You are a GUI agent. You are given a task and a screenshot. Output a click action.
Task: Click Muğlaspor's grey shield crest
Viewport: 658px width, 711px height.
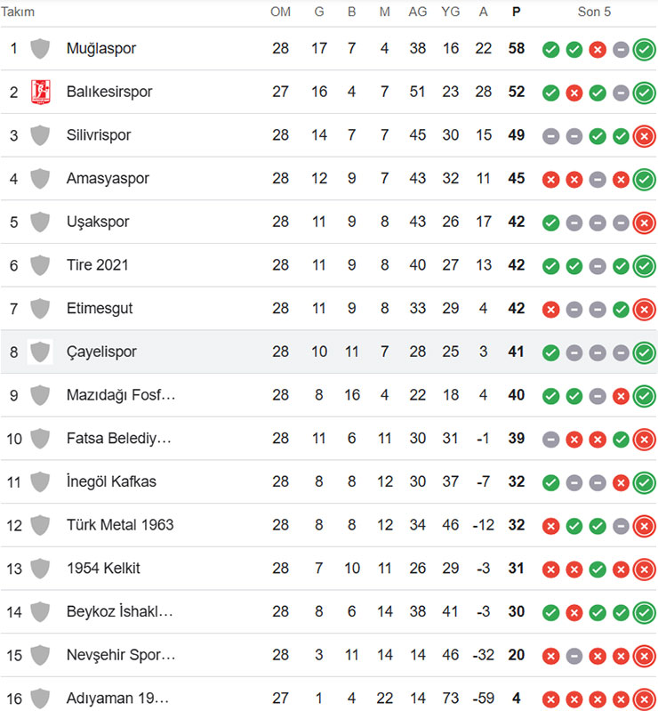pyautogui.click(x=40, y=48)
